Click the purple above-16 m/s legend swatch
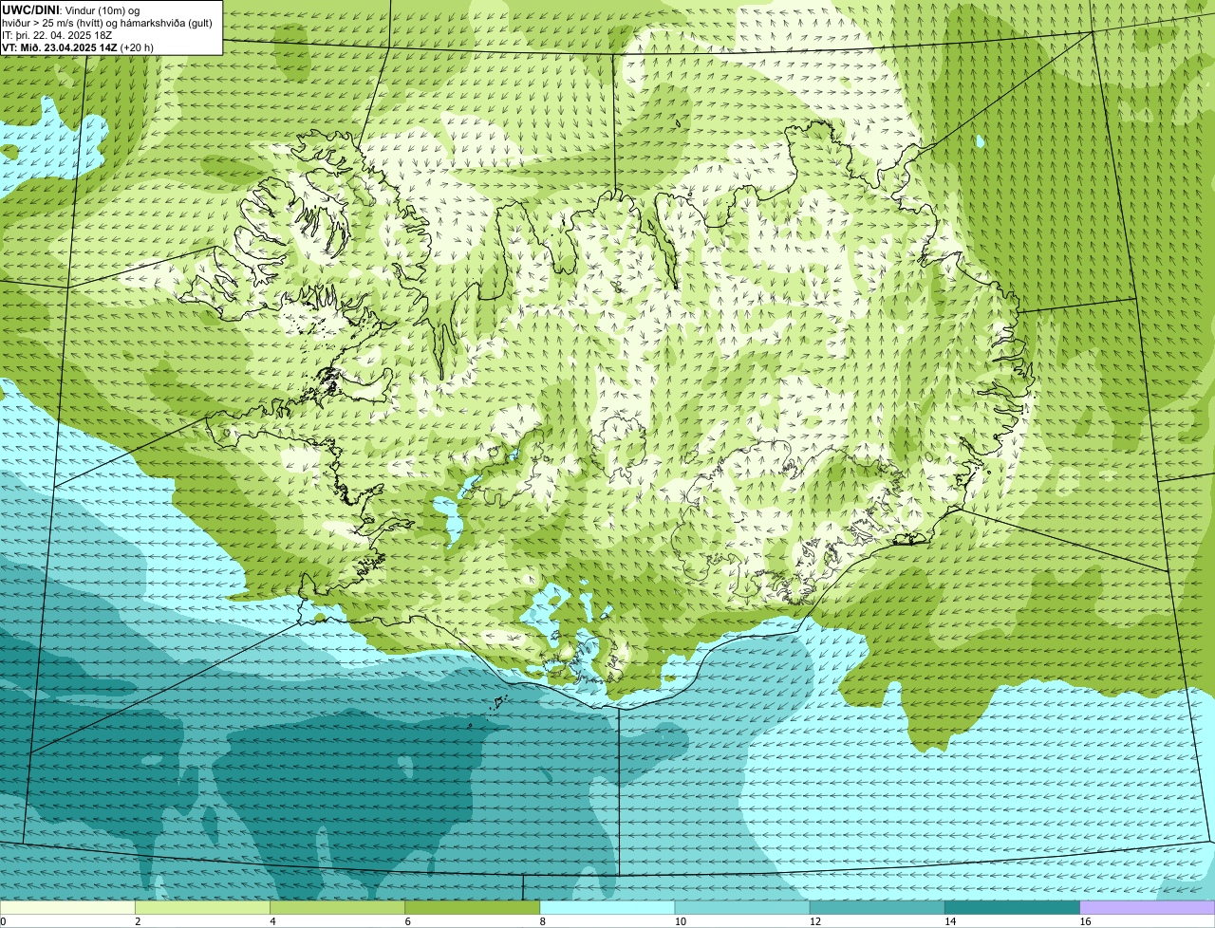 pyautogui.click(x=1148, y=908)
